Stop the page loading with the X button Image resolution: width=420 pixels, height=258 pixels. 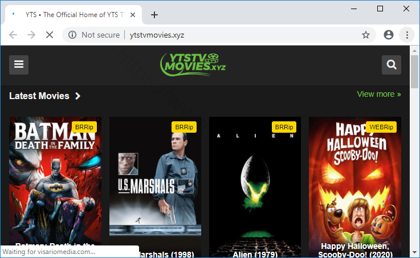(x=50, y=35)
